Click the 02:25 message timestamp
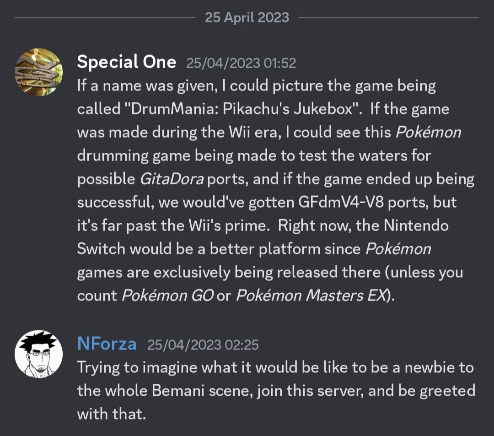This screenshot has width=494, height=436. [203, 344]
